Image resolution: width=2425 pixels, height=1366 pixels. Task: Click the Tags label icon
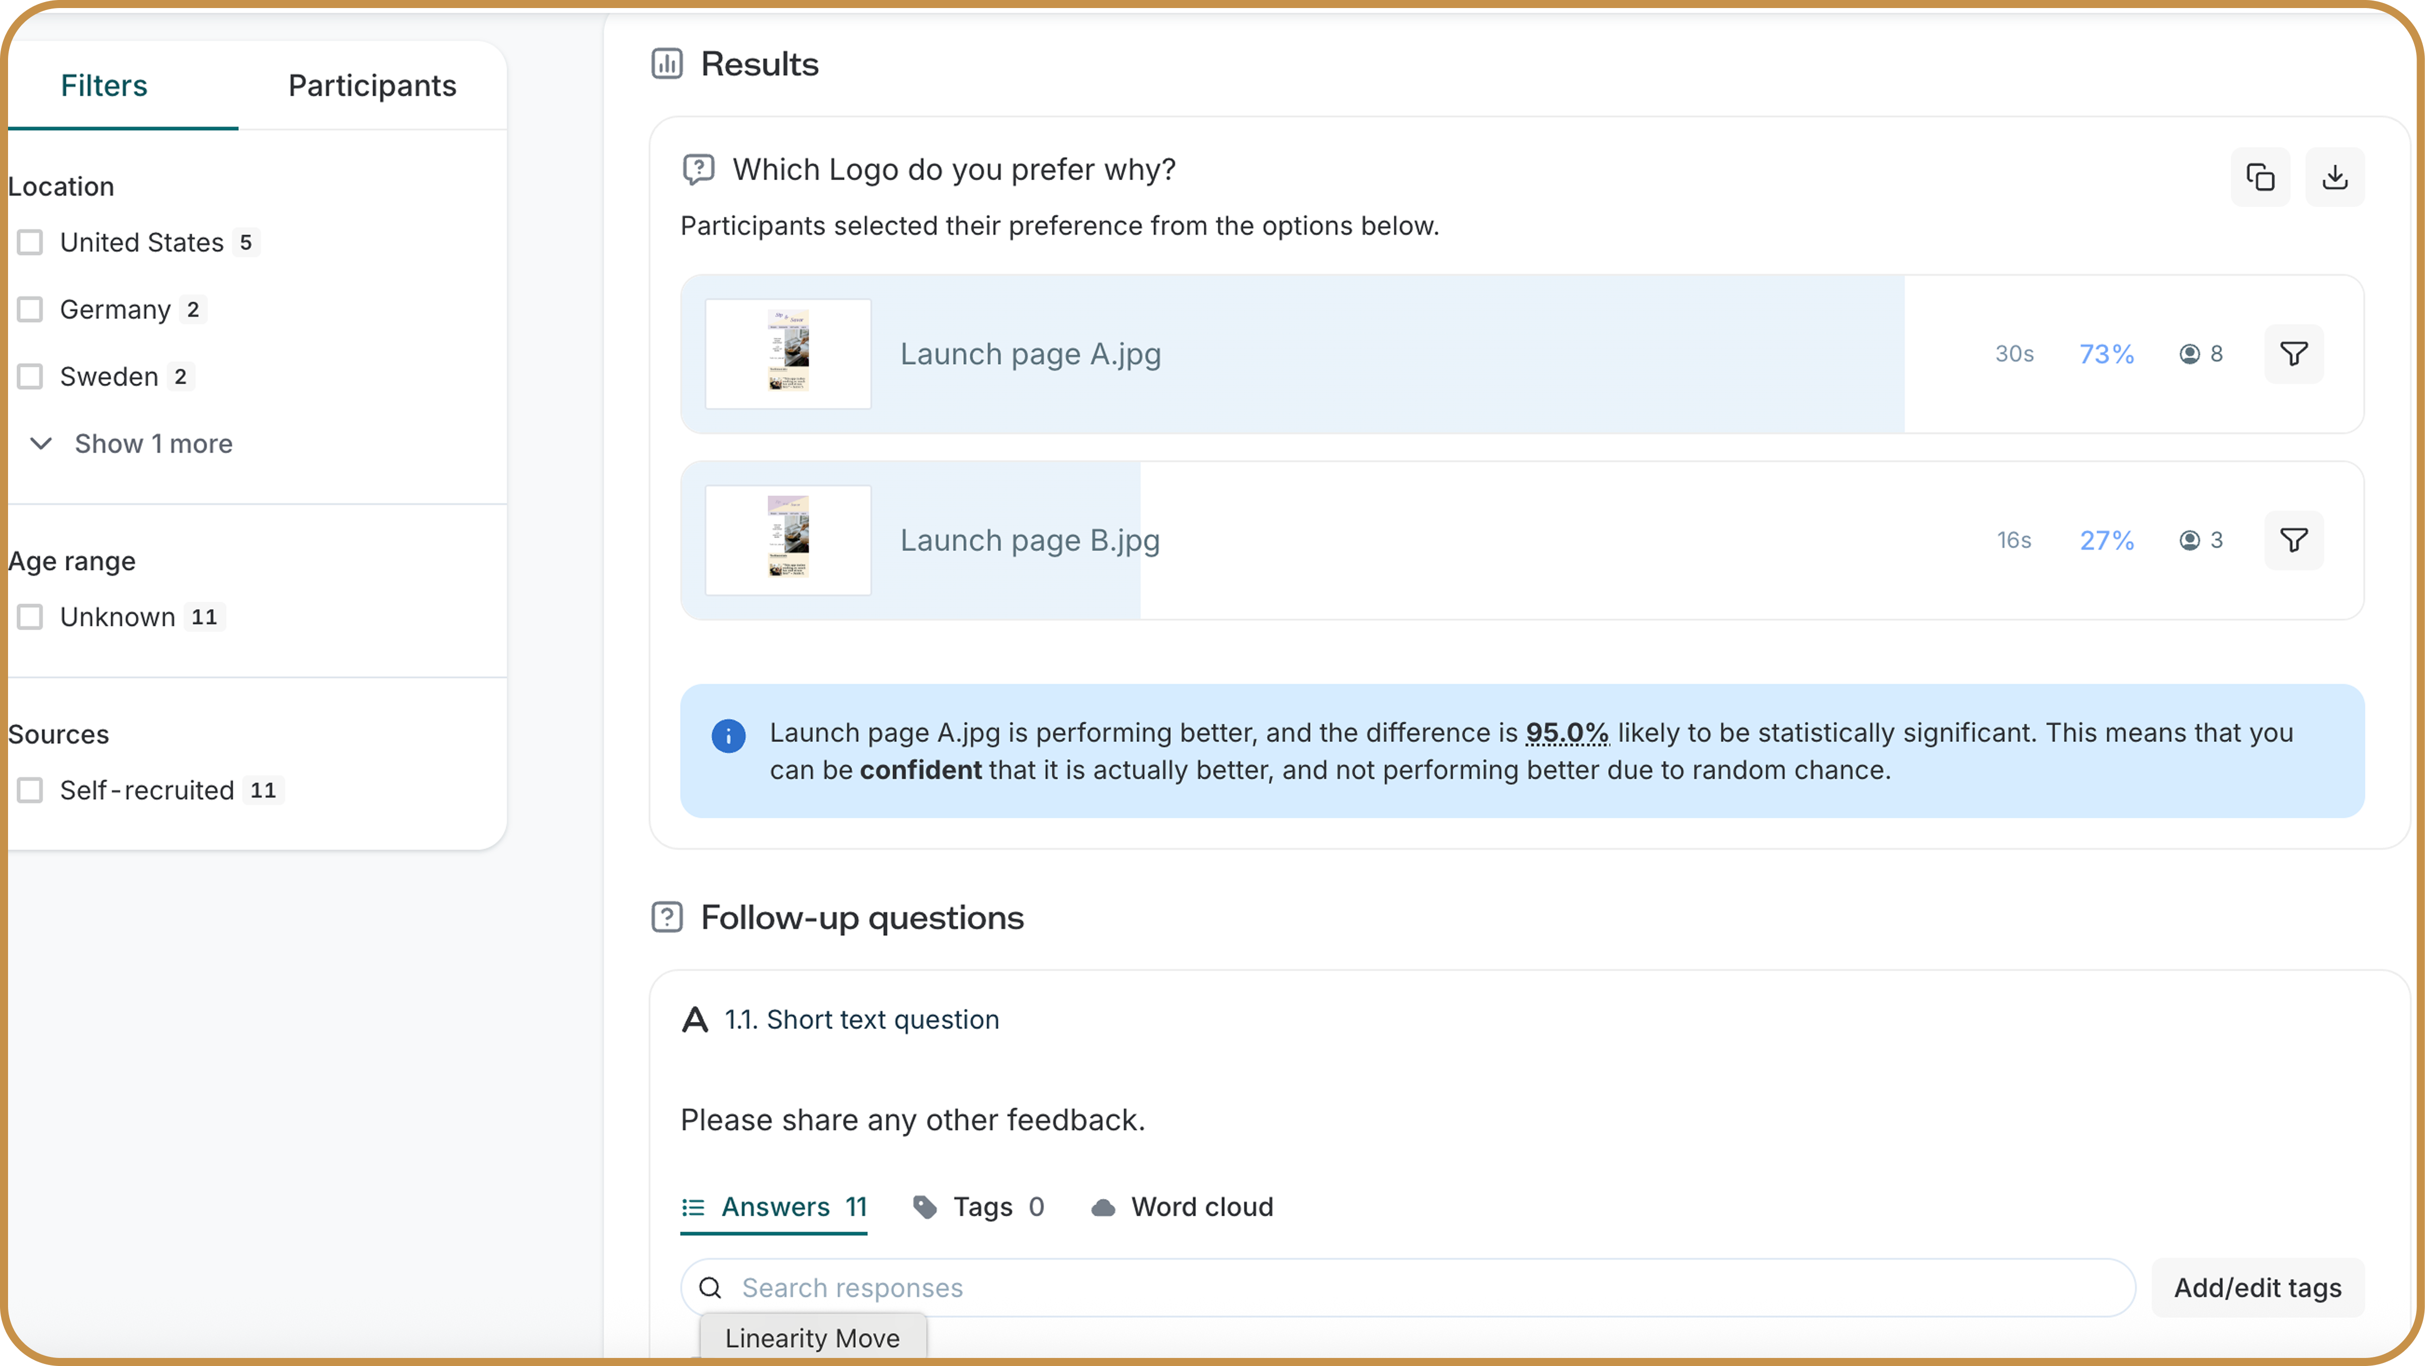925,1207
